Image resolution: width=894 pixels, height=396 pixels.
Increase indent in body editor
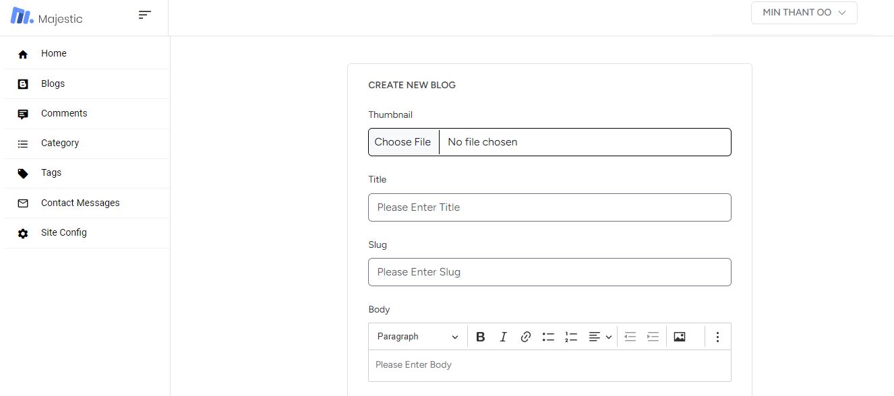pos(653,337)
